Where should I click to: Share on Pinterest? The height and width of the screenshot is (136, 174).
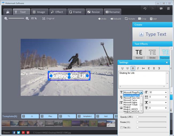(28, 133)
